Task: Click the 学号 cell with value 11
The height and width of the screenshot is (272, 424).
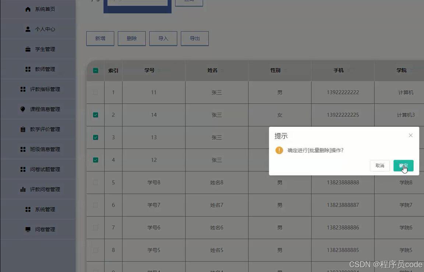Action: point(153,92)
